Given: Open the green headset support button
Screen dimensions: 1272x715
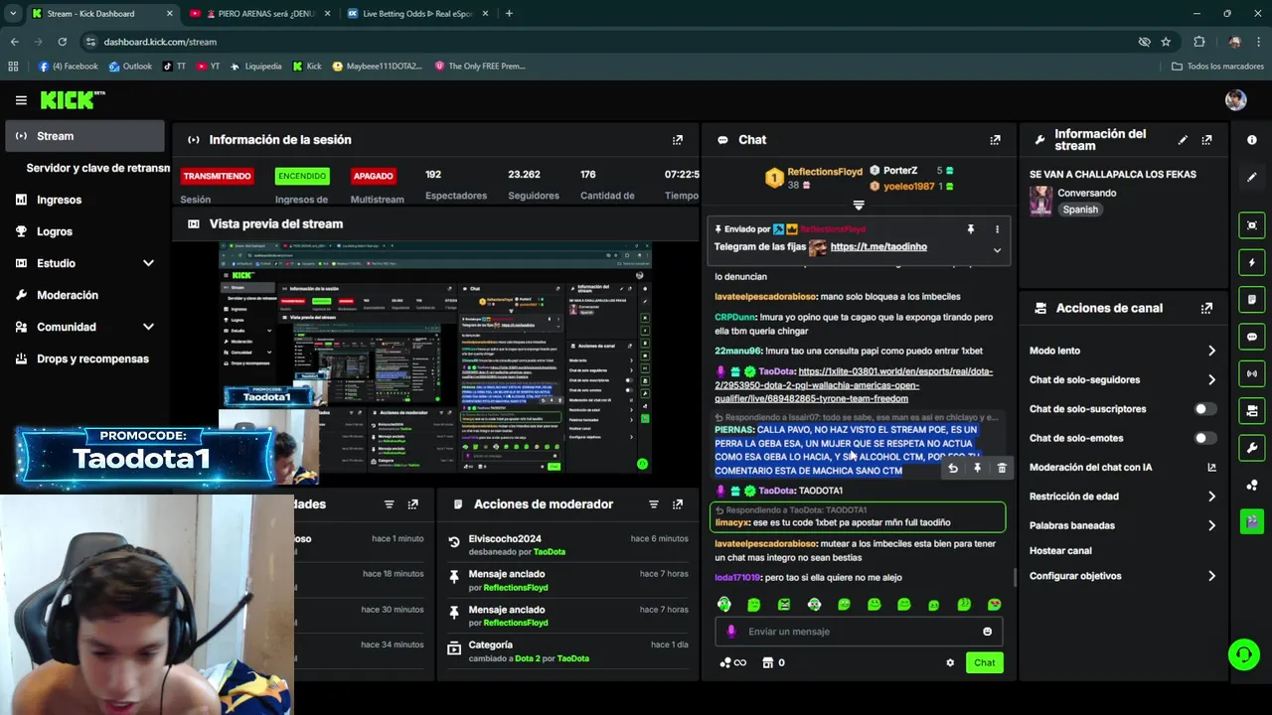Looking at the screenshot, I should pyautogui.click(x=1243, y=653).
